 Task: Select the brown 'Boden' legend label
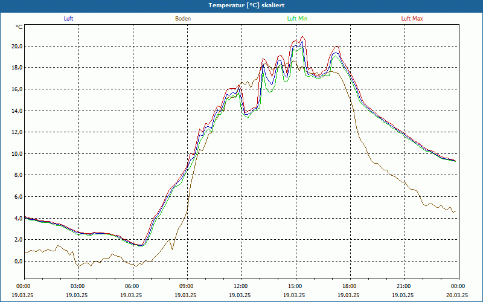[x=183, y=19]
